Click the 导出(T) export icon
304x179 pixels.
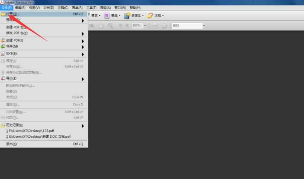[3, 78]
